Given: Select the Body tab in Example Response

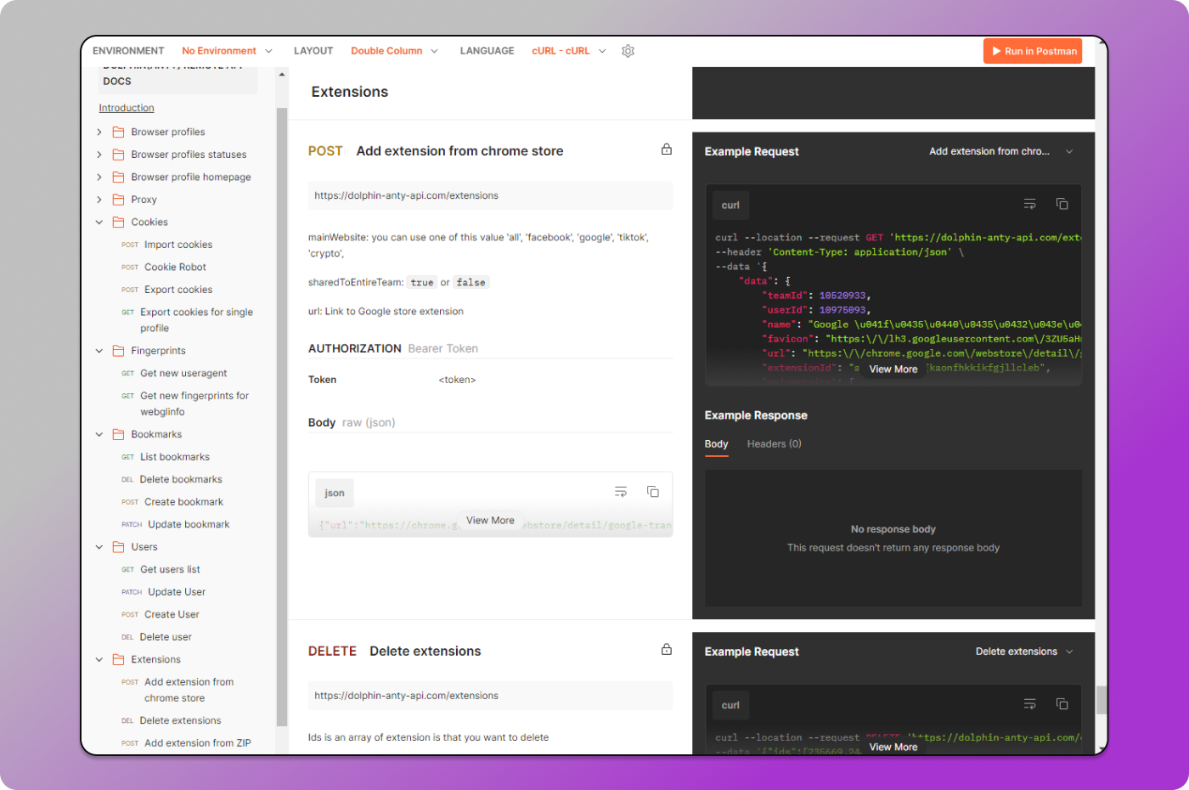Looking at the screenshot, I should (x=716, y=443).
